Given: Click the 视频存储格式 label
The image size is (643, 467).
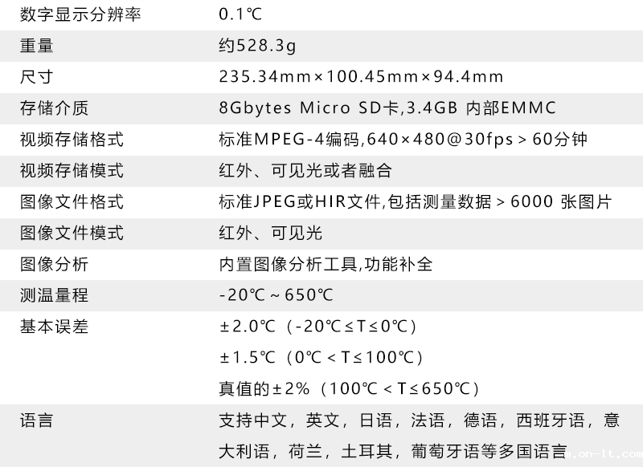Looking at the screenshot, I should (72, 140).
